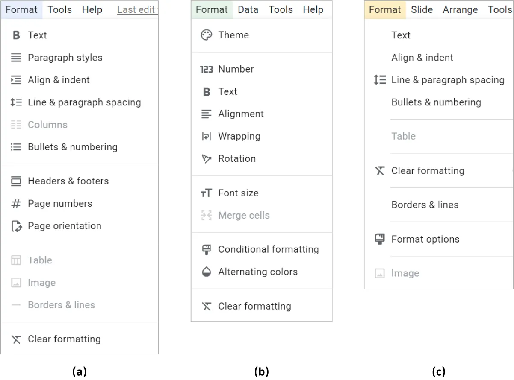This screenshot has width=514, height=380.
Task: Open the Arrange menu
Action: 460,9
